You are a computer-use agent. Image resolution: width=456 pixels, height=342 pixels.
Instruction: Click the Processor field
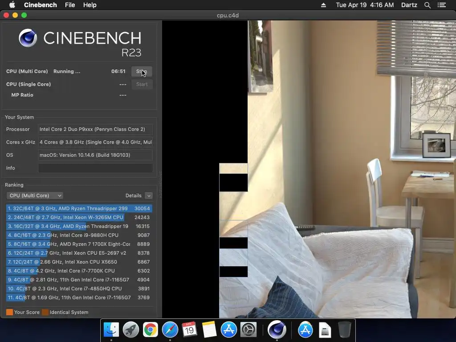[95, 130]
